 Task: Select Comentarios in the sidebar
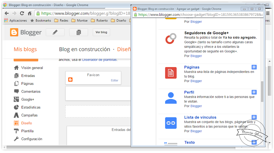tap(31, 92)
